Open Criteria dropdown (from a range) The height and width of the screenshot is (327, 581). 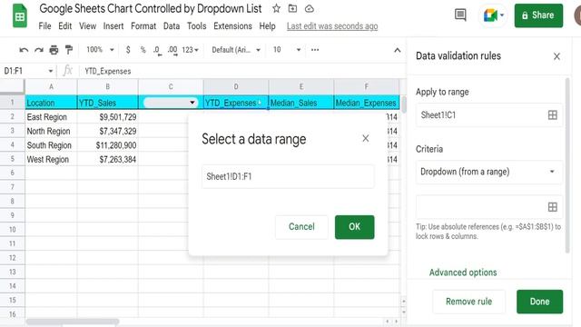click(x=488, y=172)
